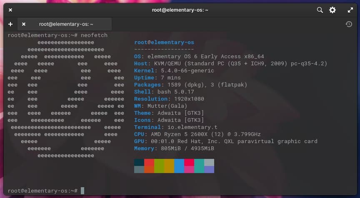Click the new tab plus icon
The width and height of the screenshot is (360, 198).
click(x=10, y=24)
